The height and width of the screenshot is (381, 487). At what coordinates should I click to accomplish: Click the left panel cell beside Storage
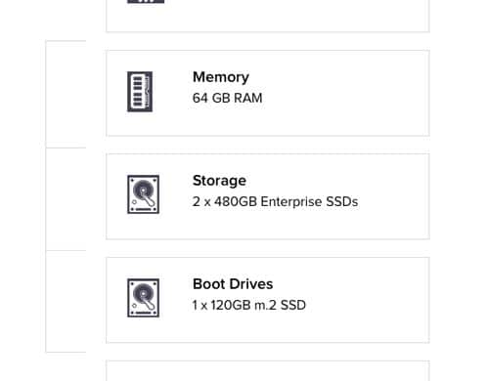click(x=66, y=199)
